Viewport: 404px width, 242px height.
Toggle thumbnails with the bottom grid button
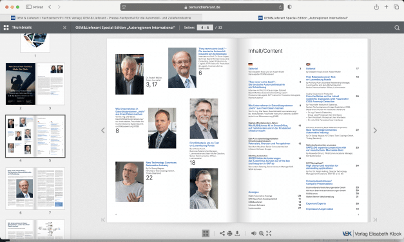pyautogui.click(x=206, y=233)
